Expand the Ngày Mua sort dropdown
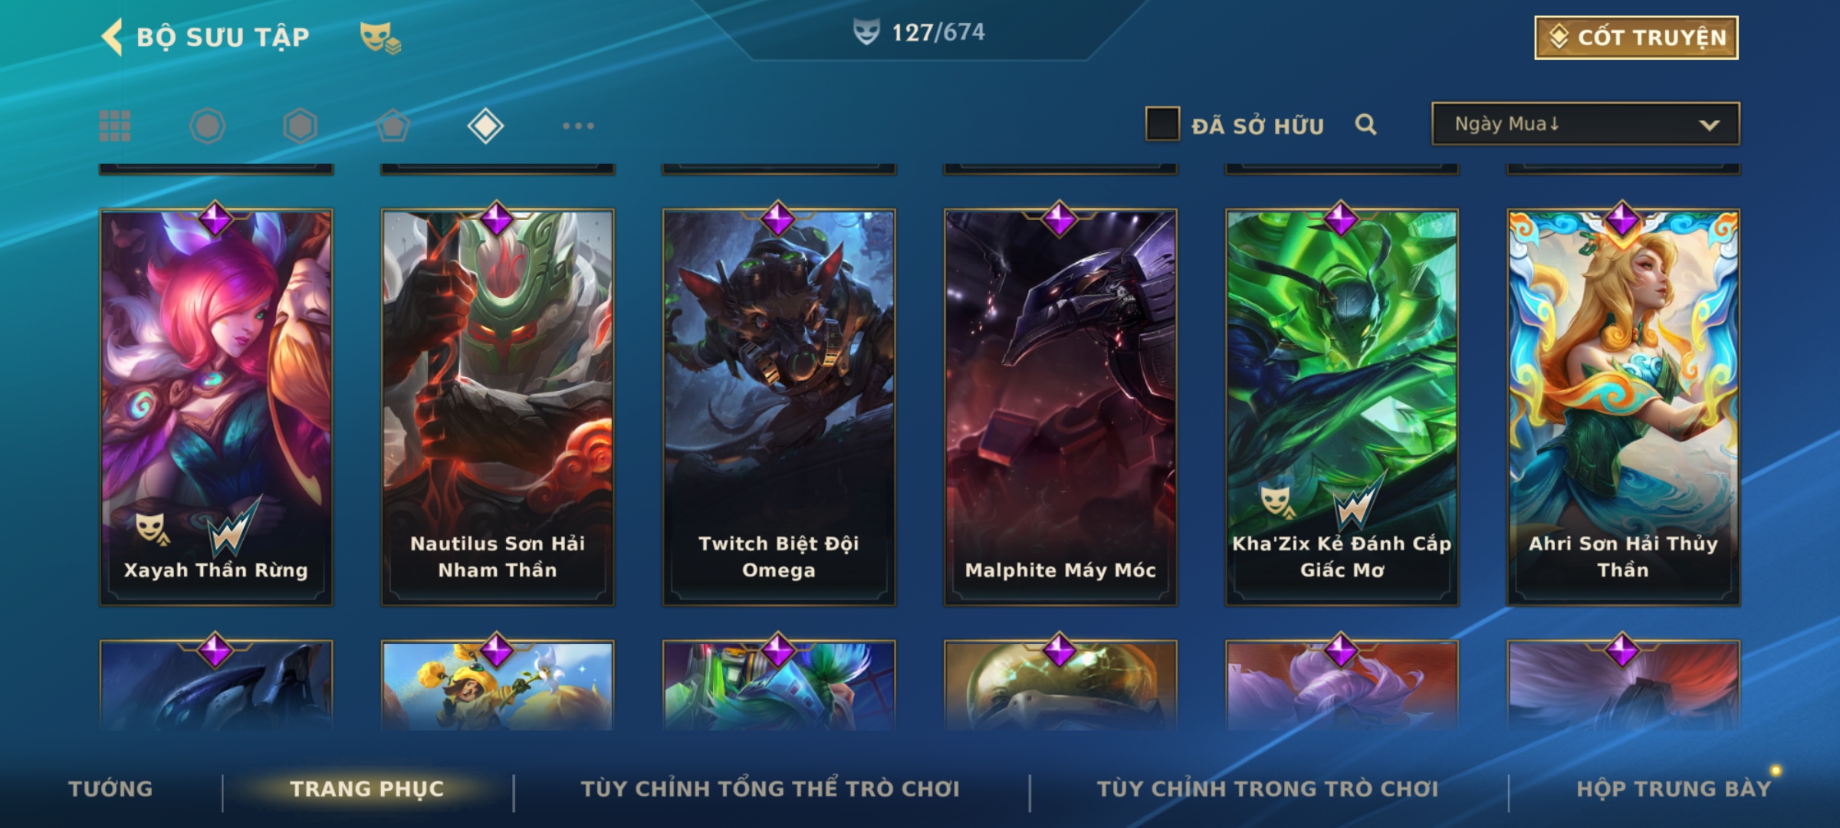 pos(1585,124)
